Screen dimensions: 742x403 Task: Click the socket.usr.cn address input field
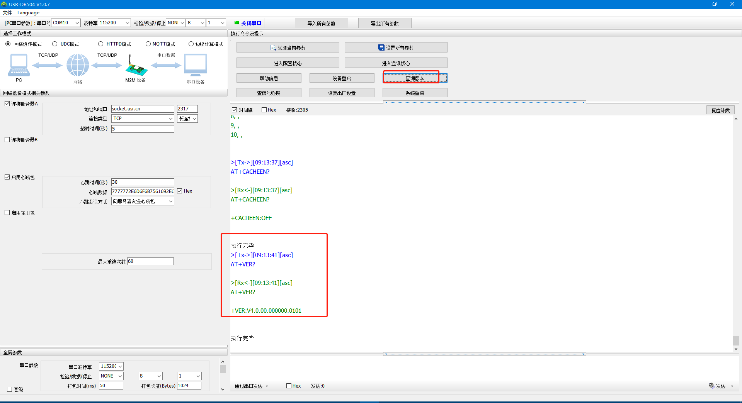pyautogui.click(x=142, y=109)
